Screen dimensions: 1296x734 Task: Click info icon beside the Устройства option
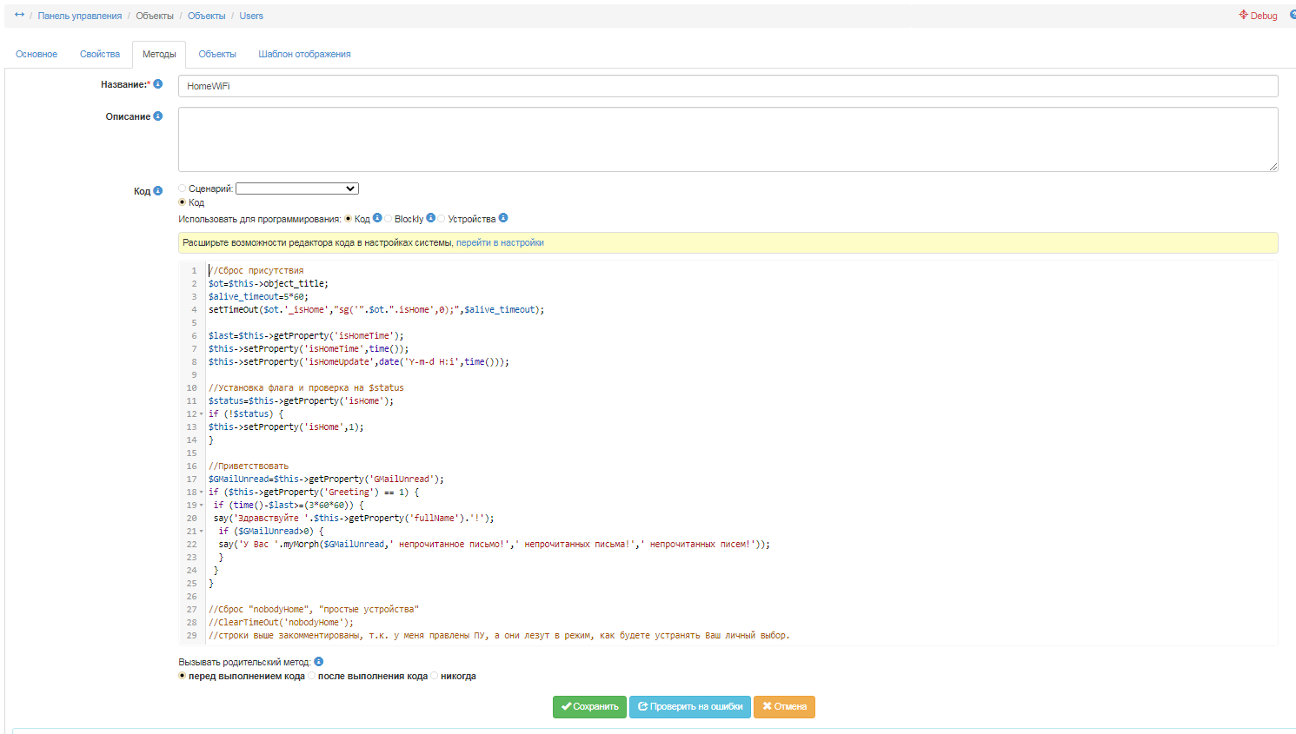coord(503,218)
